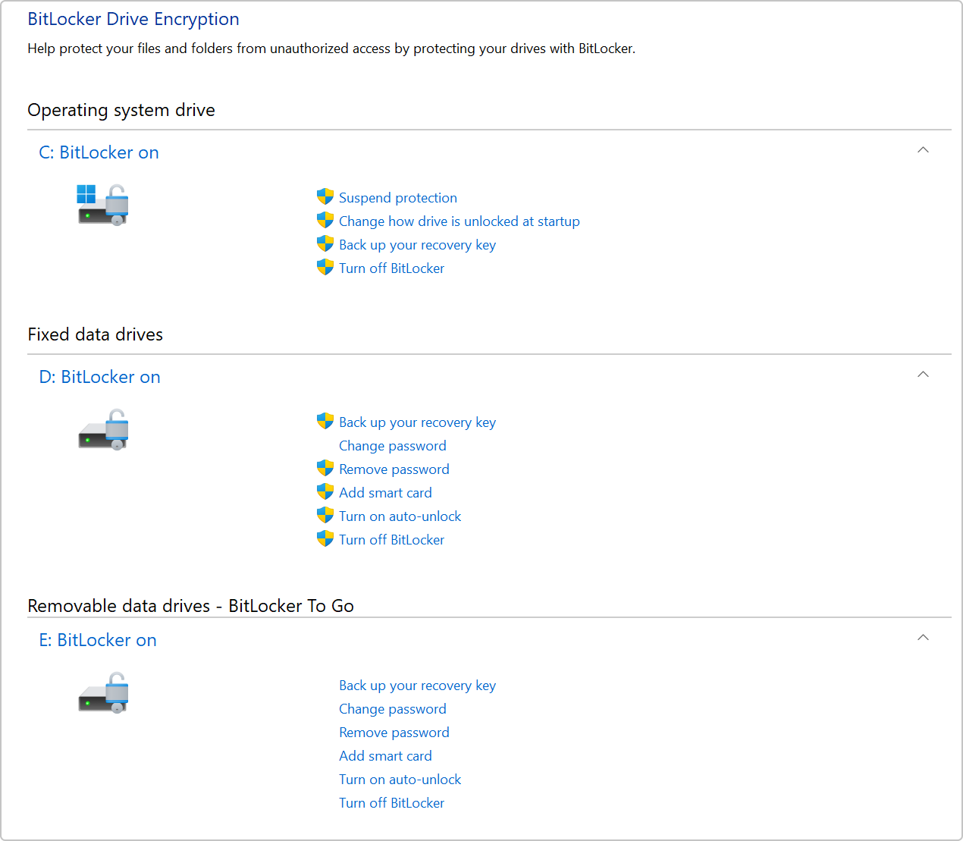Turn off BitLocker on drive D:
Screen dimensions: 963x841
[x=391, y=539]
